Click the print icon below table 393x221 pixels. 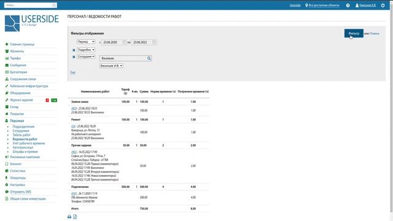click(x=69, y=217)
